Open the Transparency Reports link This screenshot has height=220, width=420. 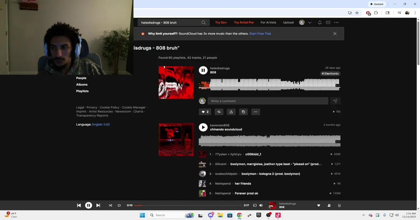(x=92, y=116)
